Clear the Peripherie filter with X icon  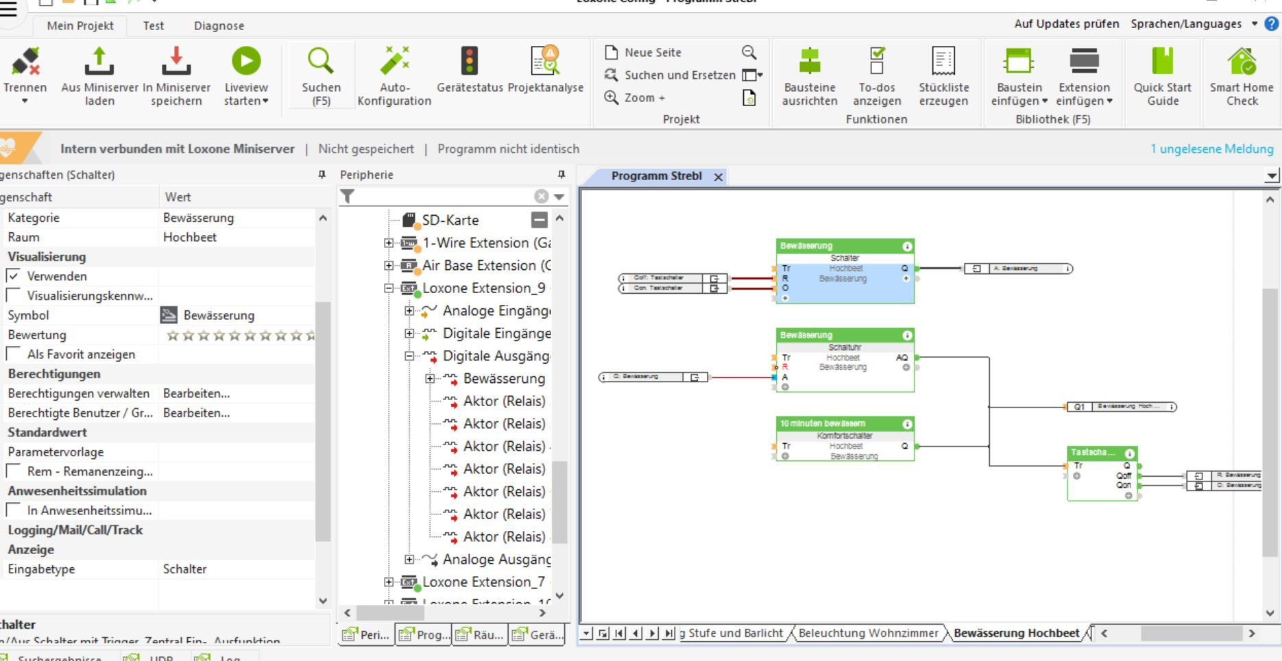click(x=542, y=197)
